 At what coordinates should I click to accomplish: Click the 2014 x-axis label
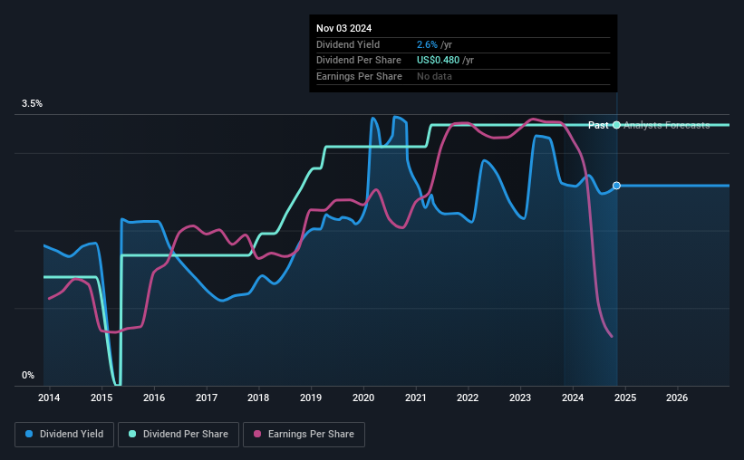click(x=49, y=398)
